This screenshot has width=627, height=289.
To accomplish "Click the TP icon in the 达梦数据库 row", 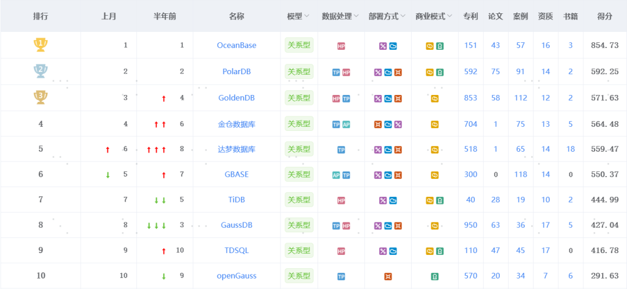I will point(341,150).
